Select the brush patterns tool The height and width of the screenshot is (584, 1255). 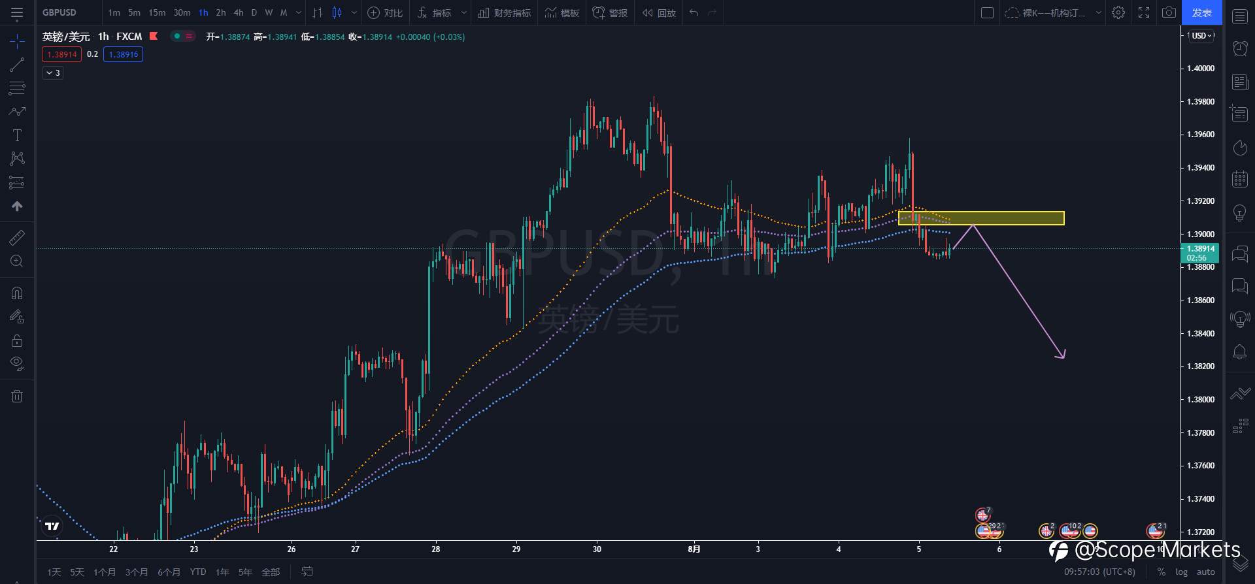coord(17,111)
